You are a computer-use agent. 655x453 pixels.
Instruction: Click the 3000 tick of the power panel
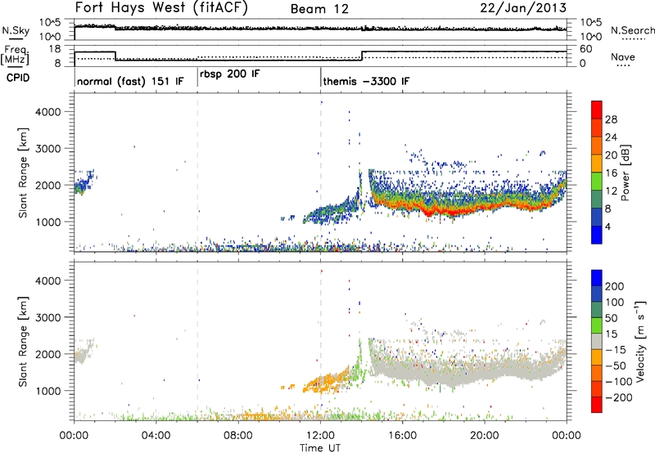pyautogui.click(x=48, y=149)
